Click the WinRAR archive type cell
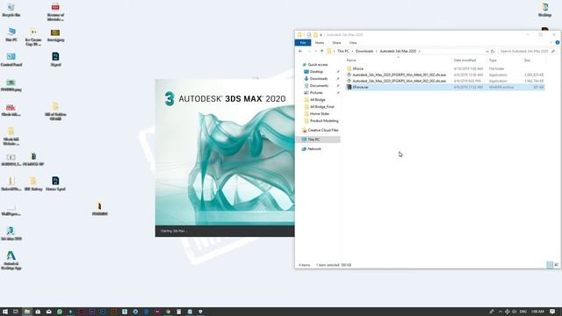Image resolution: width=562 pixels, height=316 pixels. click(501, 87)
